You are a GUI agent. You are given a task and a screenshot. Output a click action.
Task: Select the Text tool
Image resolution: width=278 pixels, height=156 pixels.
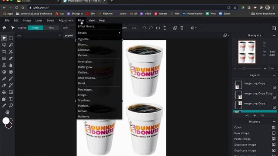pyautogui.click(x=11, y=99)
